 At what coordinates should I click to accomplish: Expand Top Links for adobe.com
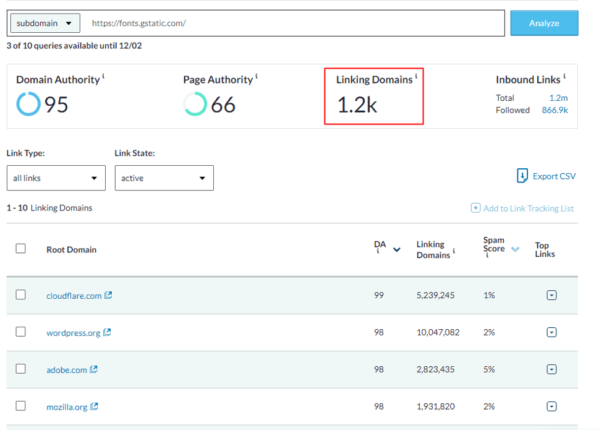551,369
